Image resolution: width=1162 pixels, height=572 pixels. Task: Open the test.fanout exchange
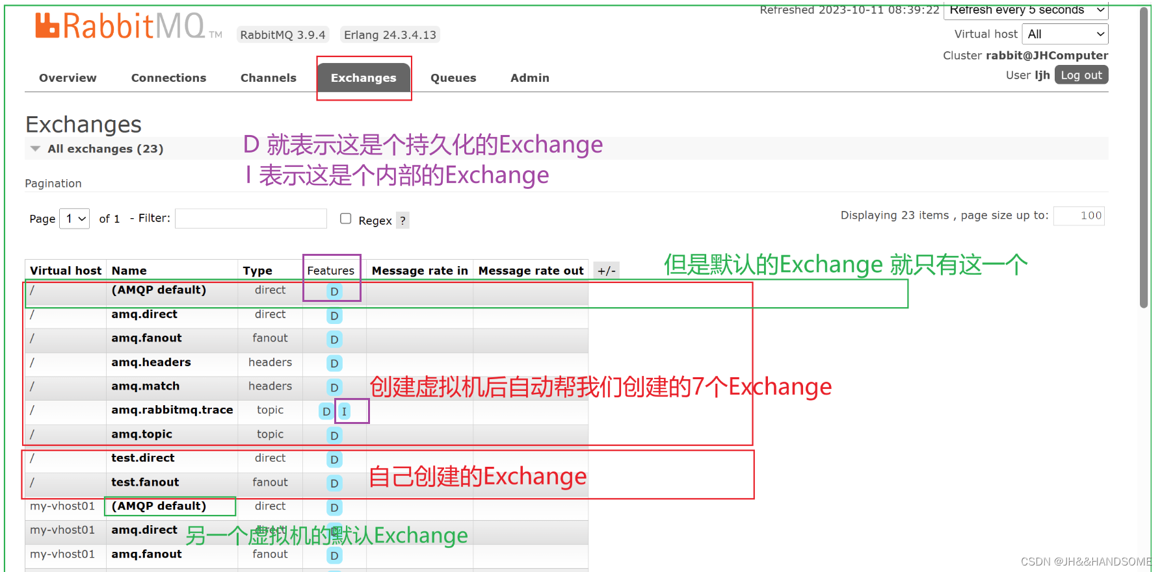point(145,482)
